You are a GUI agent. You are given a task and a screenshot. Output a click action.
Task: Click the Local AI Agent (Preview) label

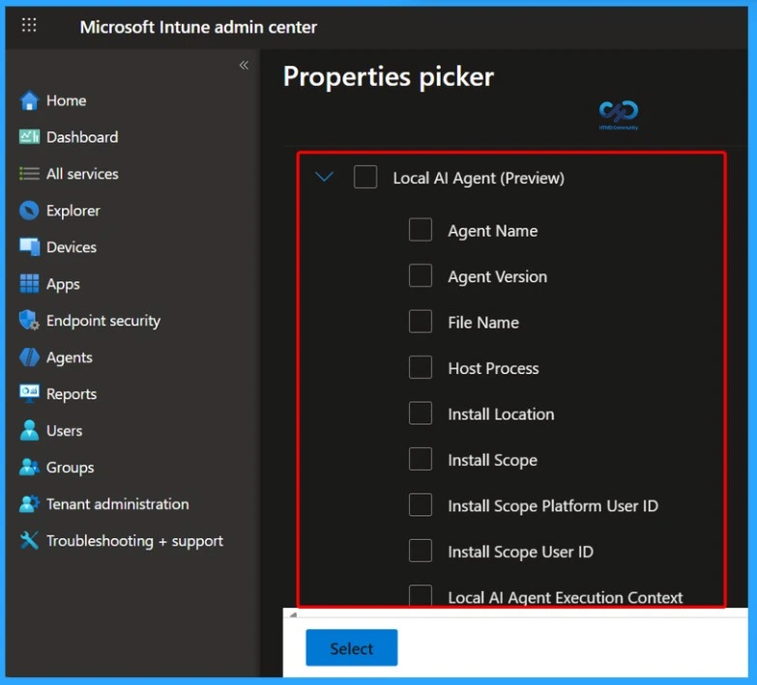479,178
